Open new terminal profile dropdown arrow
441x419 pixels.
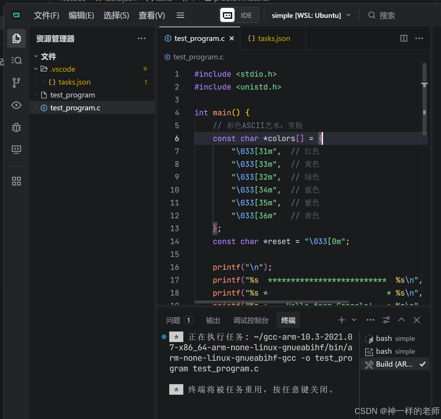pos(354,320)
